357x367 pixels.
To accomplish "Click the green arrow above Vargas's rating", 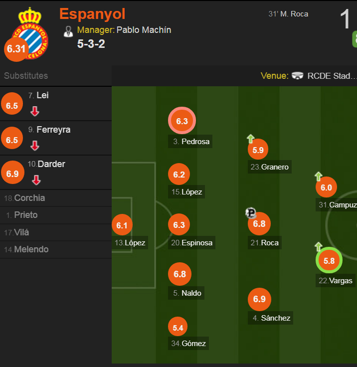I will click(319, 247).
